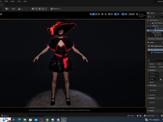Select the General filter button in Details

click(x=151, y=64)
